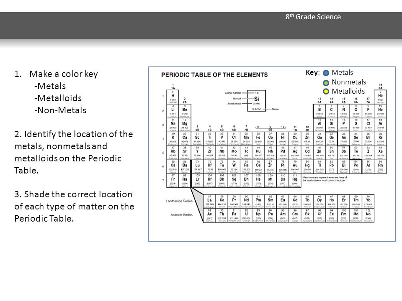Select the Ne neon cell

(x=380, y=111)
